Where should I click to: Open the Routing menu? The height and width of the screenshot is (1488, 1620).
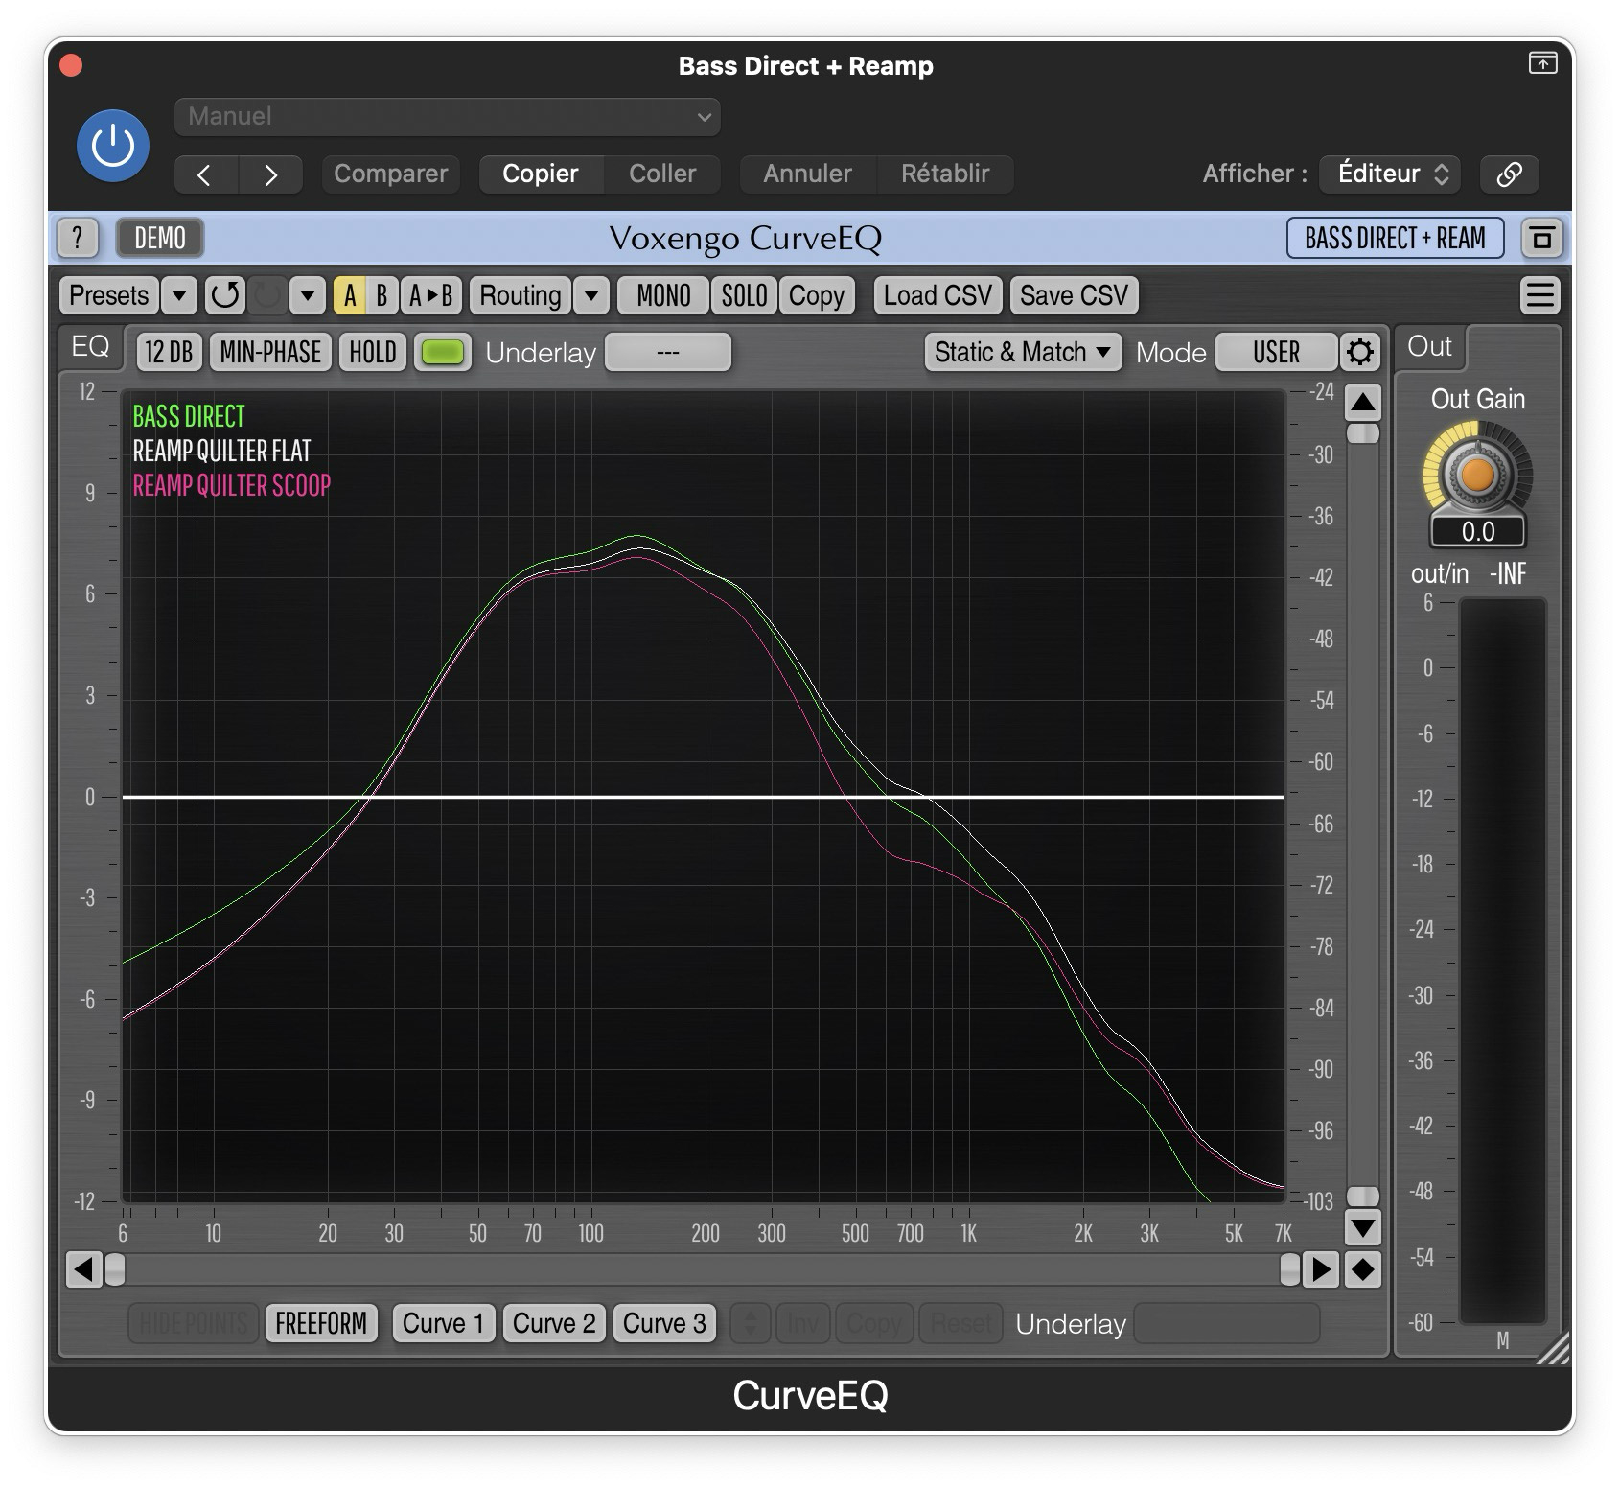pos(521,295)
